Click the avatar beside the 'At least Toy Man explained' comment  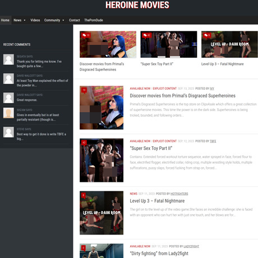[x=8, y=79]
